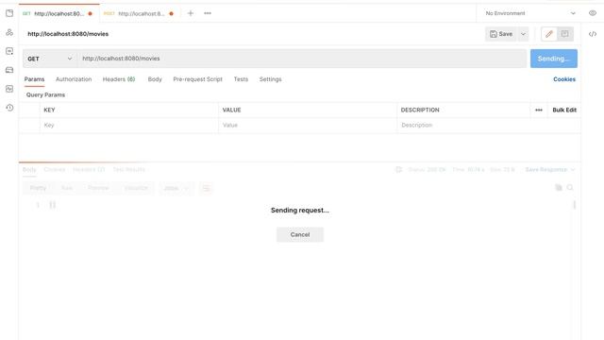Screen dimensions: 604x340
Task: Open the History sidebar icon
Action: [9, 108]
